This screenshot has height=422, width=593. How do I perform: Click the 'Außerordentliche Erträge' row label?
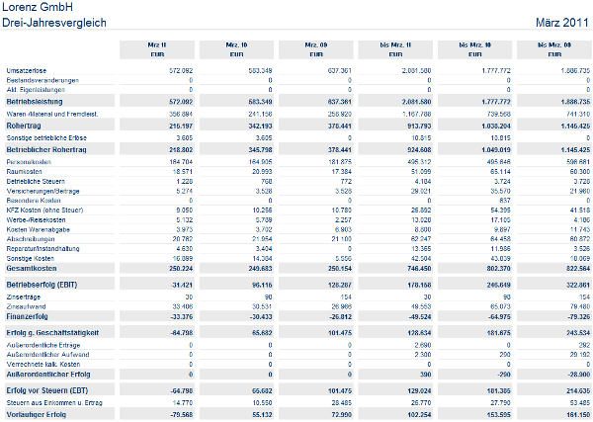click(43, 345)
